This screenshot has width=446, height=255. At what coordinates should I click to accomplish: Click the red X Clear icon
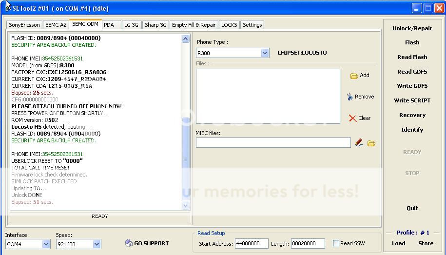(352, 118)
